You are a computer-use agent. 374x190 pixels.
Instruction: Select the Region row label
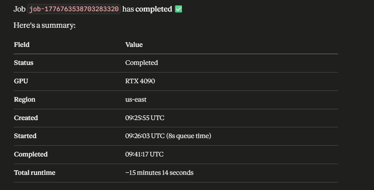pos(25,100)
